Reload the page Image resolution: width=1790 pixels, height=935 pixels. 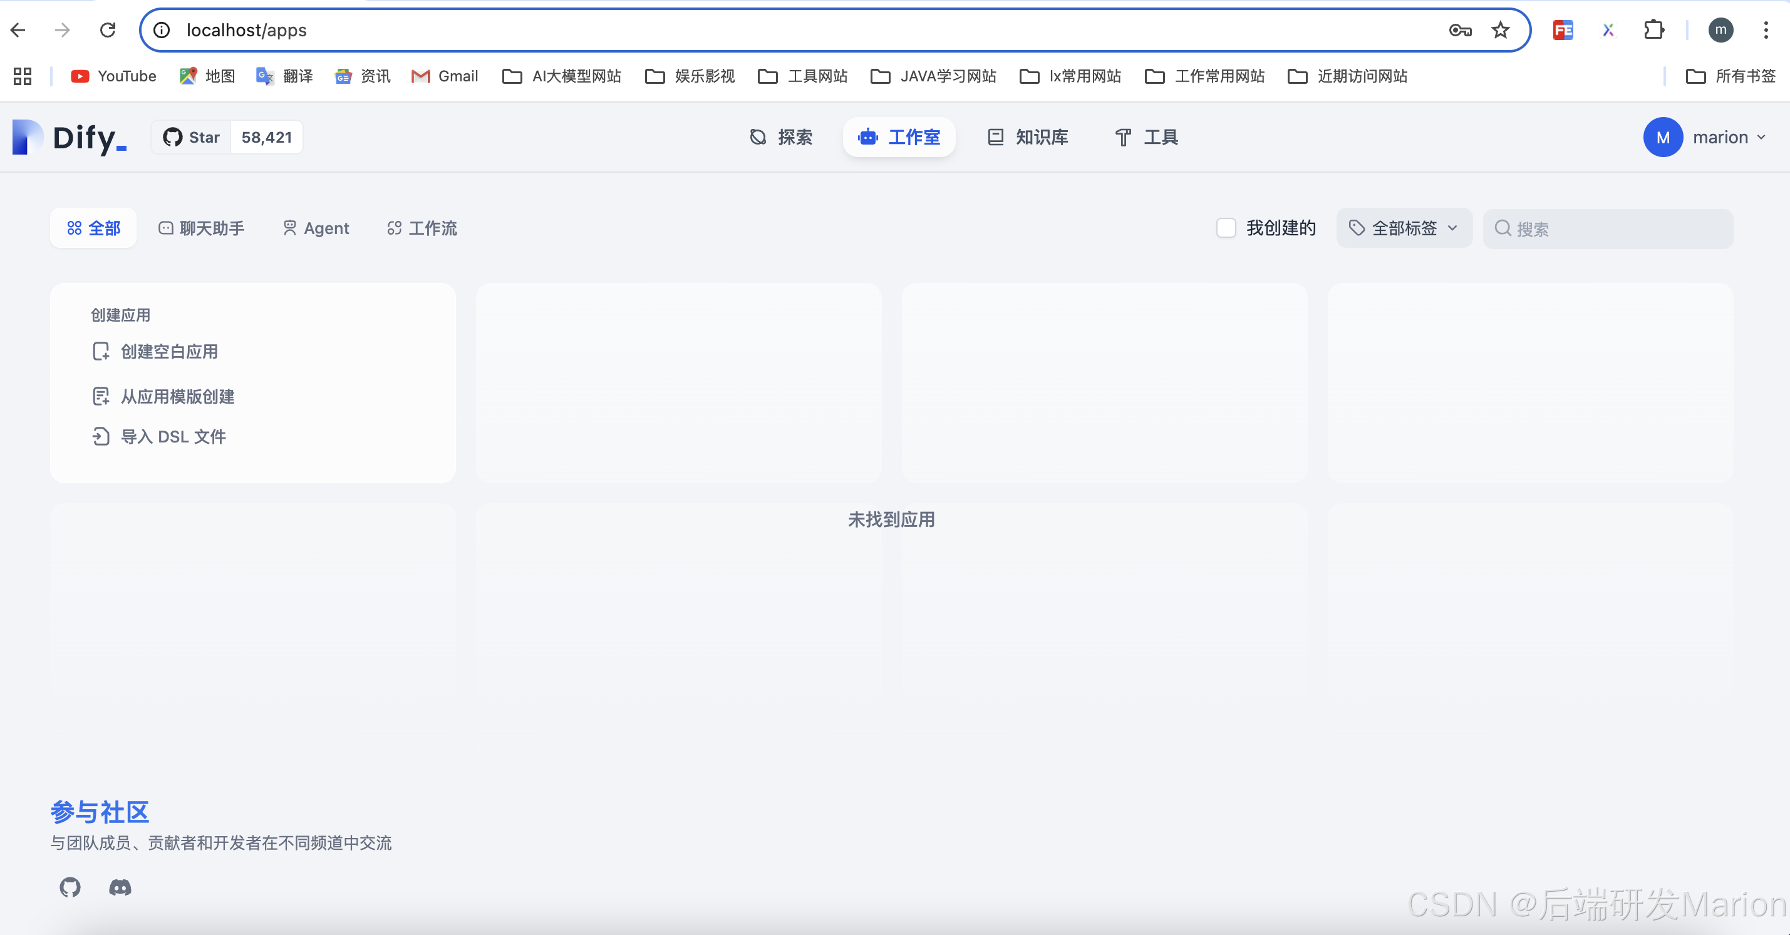coord(108,30)
